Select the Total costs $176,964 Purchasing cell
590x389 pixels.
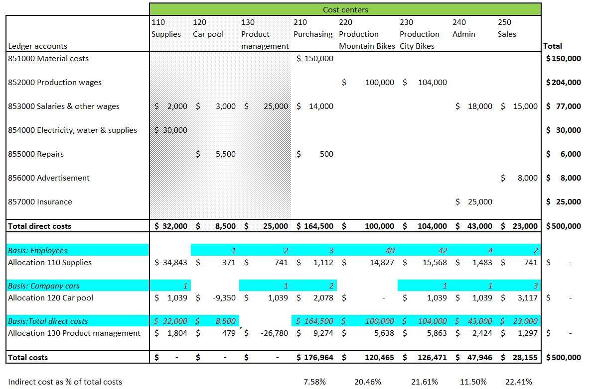pos(315,358)
